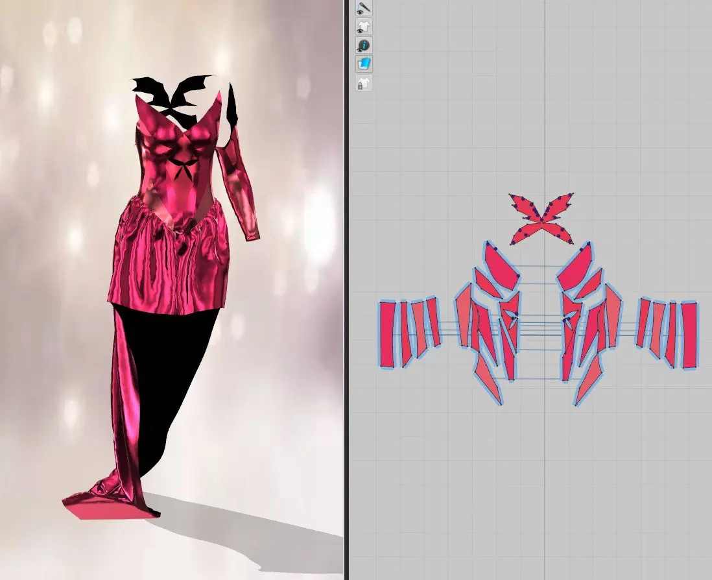
Task: Toggle the show sewing needle display icon
Action: pos(364,8)
